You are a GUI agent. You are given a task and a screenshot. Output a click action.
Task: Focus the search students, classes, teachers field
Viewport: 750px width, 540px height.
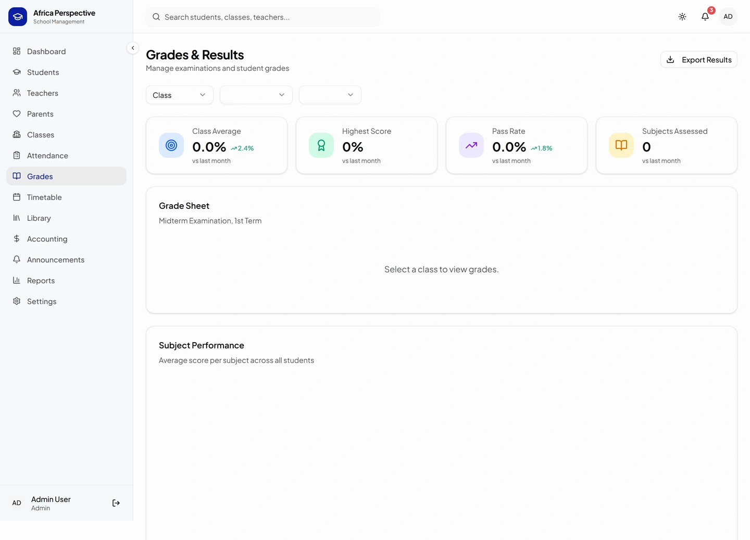coord(263,17)
